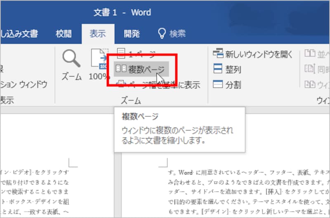Viewport: 330px width, 218px height.
Task: Switch to the 校閲 ribbon tab
Action: pos(64,34)
